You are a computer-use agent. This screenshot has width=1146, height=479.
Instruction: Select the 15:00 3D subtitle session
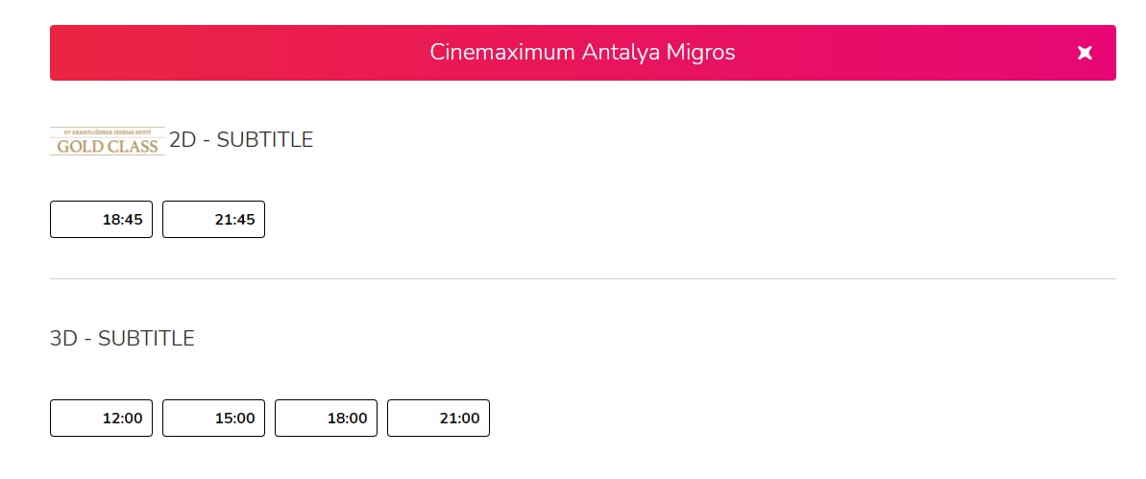(x=213, y=418)
